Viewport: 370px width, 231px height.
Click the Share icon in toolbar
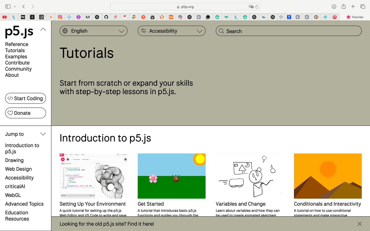(343, 6)
